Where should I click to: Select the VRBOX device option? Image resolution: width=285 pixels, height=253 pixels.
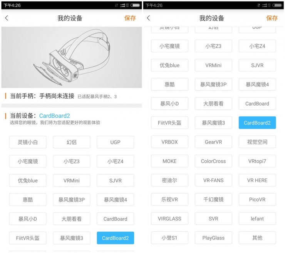click(x=169, y=142)
